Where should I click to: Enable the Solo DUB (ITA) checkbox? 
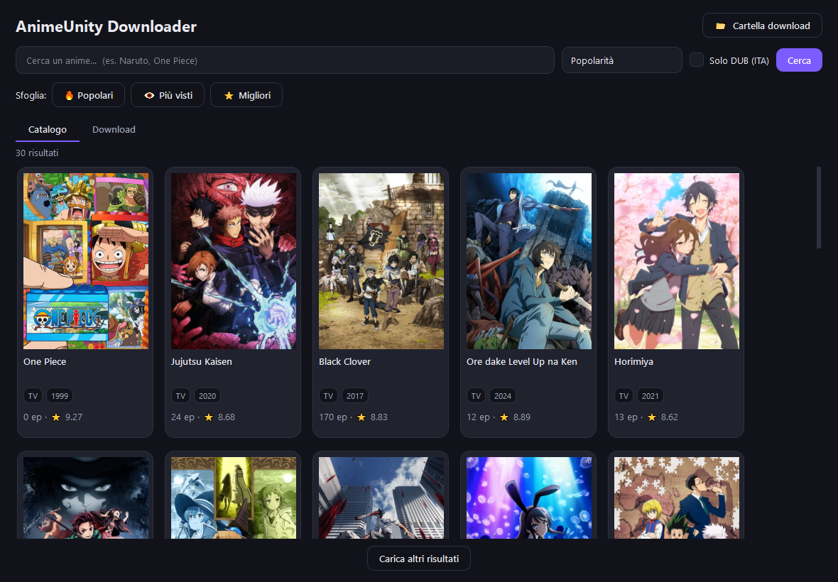[697, 60]
